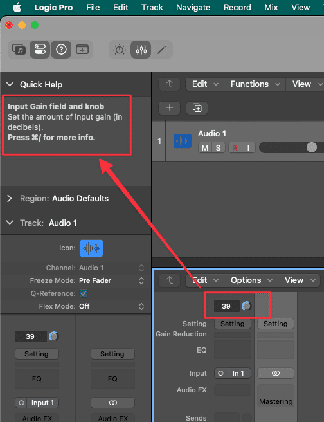
Task: Click the inspector input gain knob
Action: [53, 336]
